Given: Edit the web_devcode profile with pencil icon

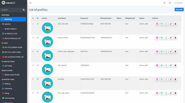Looking at the screenshot, I should [x=171, y=24].
